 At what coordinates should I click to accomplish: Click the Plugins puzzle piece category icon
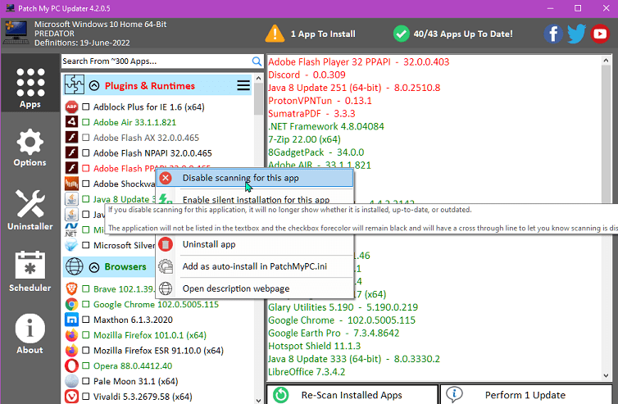click(x=74, y=84)
